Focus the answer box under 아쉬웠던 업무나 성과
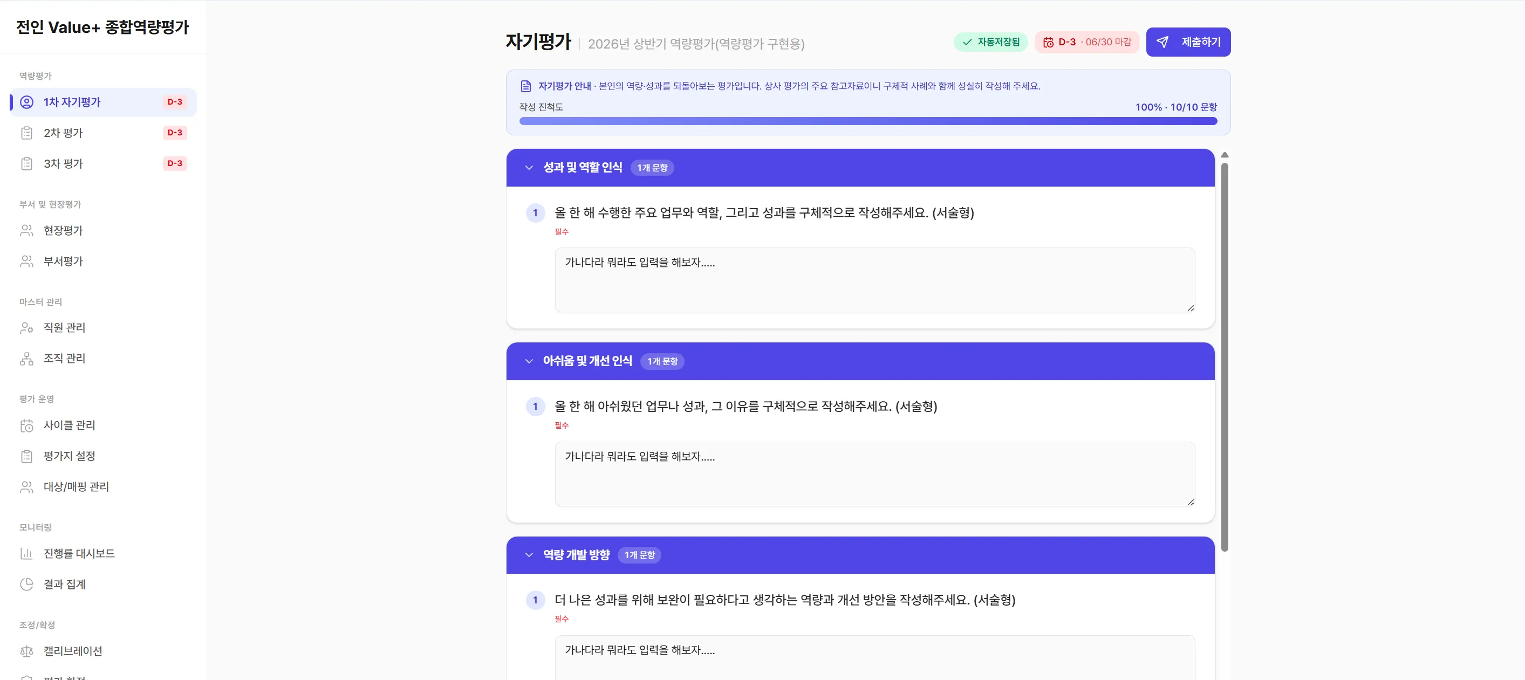Viewport: 1525px width, 680px height. [874, 474]
